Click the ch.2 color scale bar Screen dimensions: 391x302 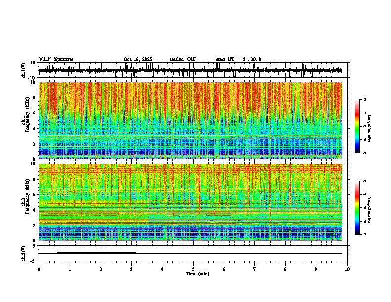coord(357,208)
